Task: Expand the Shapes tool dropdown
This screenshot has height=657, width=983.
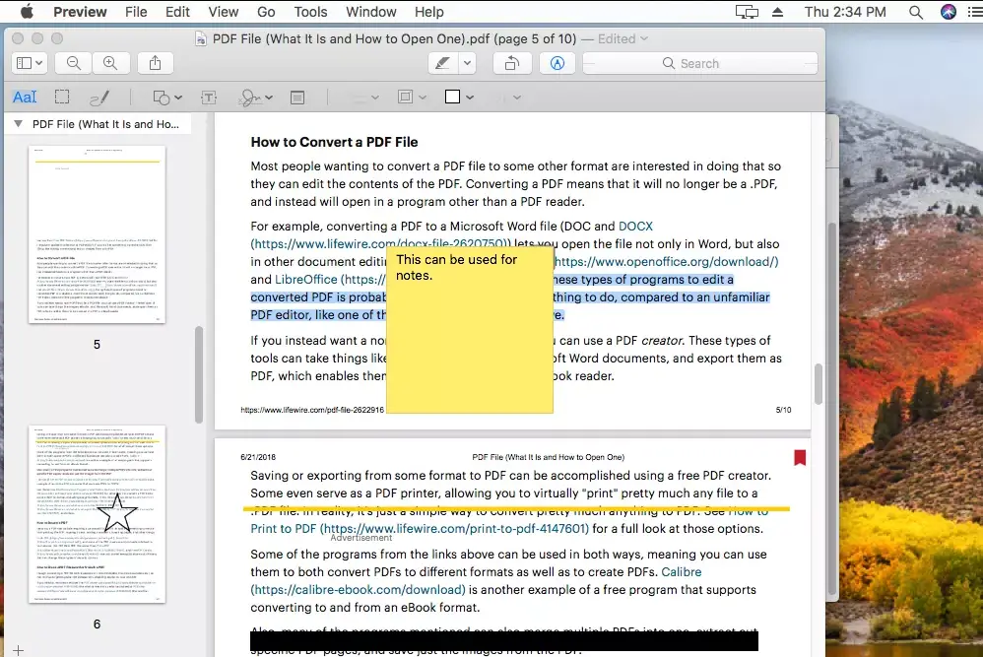Action: click(167, 98)
